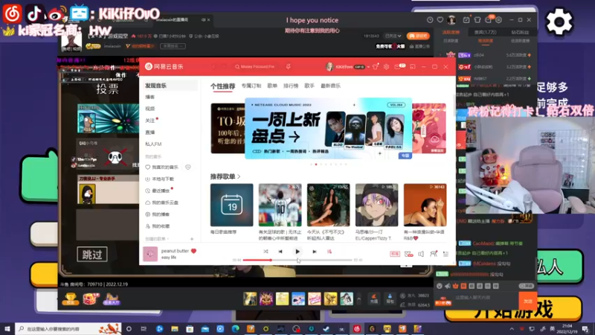Open sound quality selector
Screen dimensions: 595x335
pos(395,254)
